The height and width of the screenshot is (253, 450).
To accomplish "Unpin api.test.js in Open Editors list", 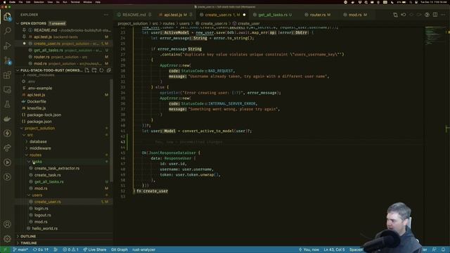I will click(x=24, y=37).
